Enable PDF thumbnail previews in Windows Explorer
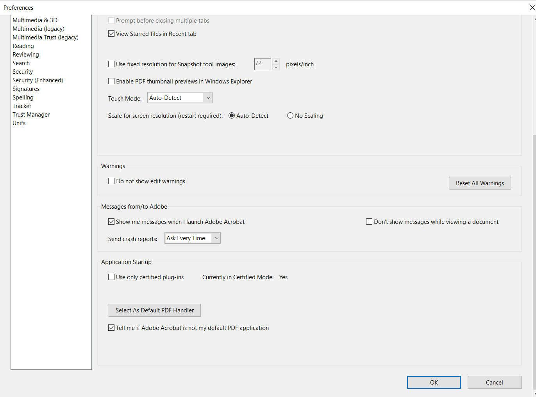The width and height of the screenshot is (536, 397). click(111, 81)
